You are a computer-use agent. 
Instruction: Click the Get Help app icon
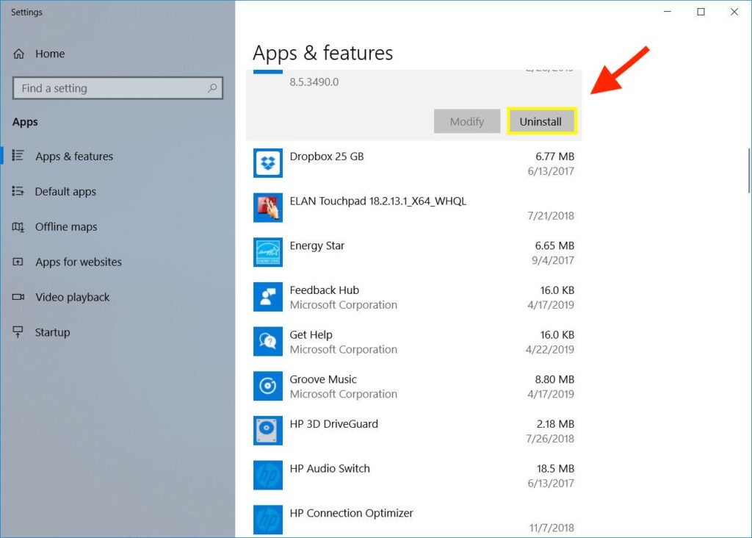268,342
